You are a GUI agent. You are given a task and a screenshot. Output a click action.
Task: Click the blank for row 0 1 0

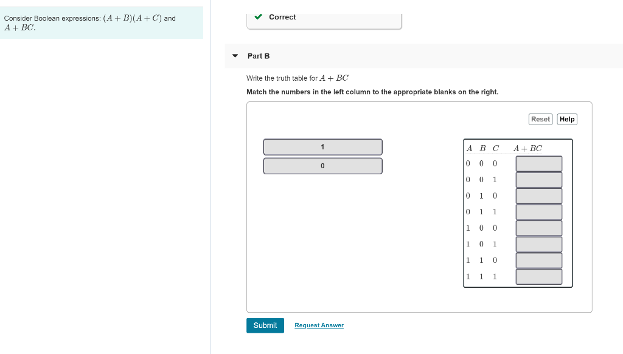pos(538,195)
